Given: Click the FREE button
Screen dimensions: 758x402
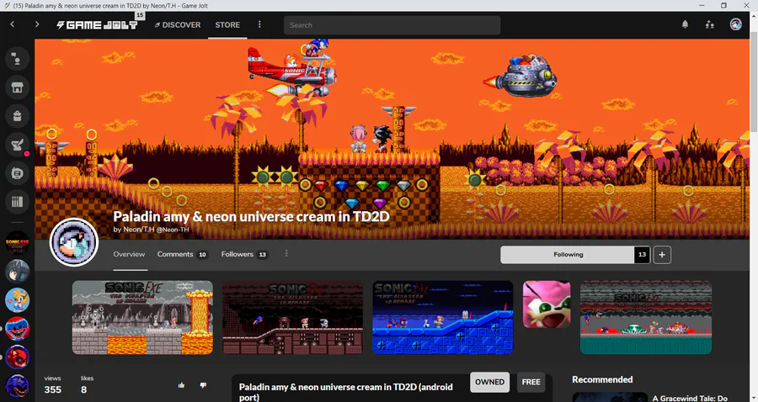Looking at the screenshot, I should point(531,382).
